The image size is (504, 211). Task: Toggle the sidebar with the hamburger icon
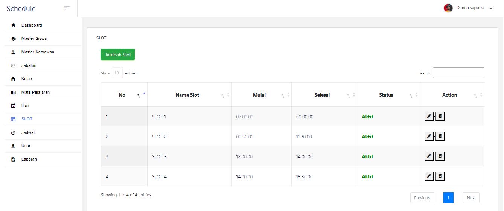click(67, 8)
